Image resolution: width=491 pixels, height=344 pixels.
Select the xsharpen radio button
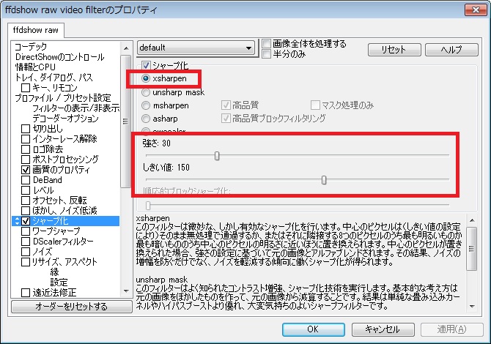click(147, 78)
